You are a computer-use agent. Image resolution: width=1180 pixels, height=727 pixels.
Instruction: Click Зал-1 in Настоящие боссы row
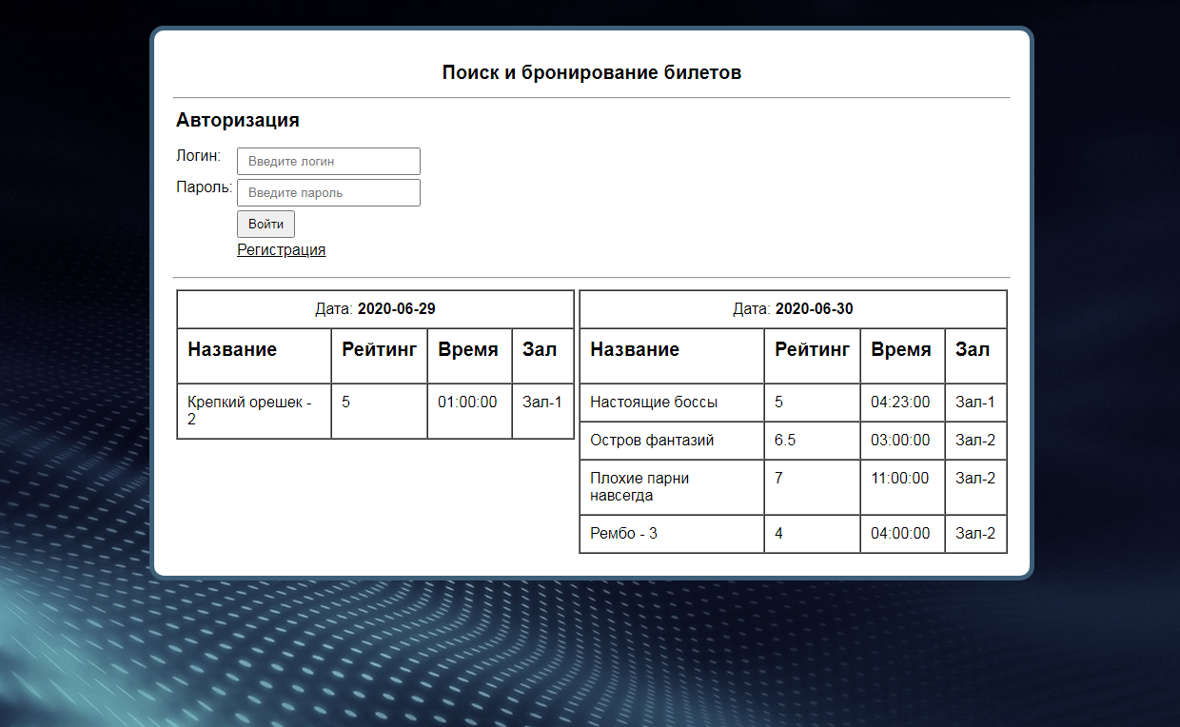click(x=975, y=403)
